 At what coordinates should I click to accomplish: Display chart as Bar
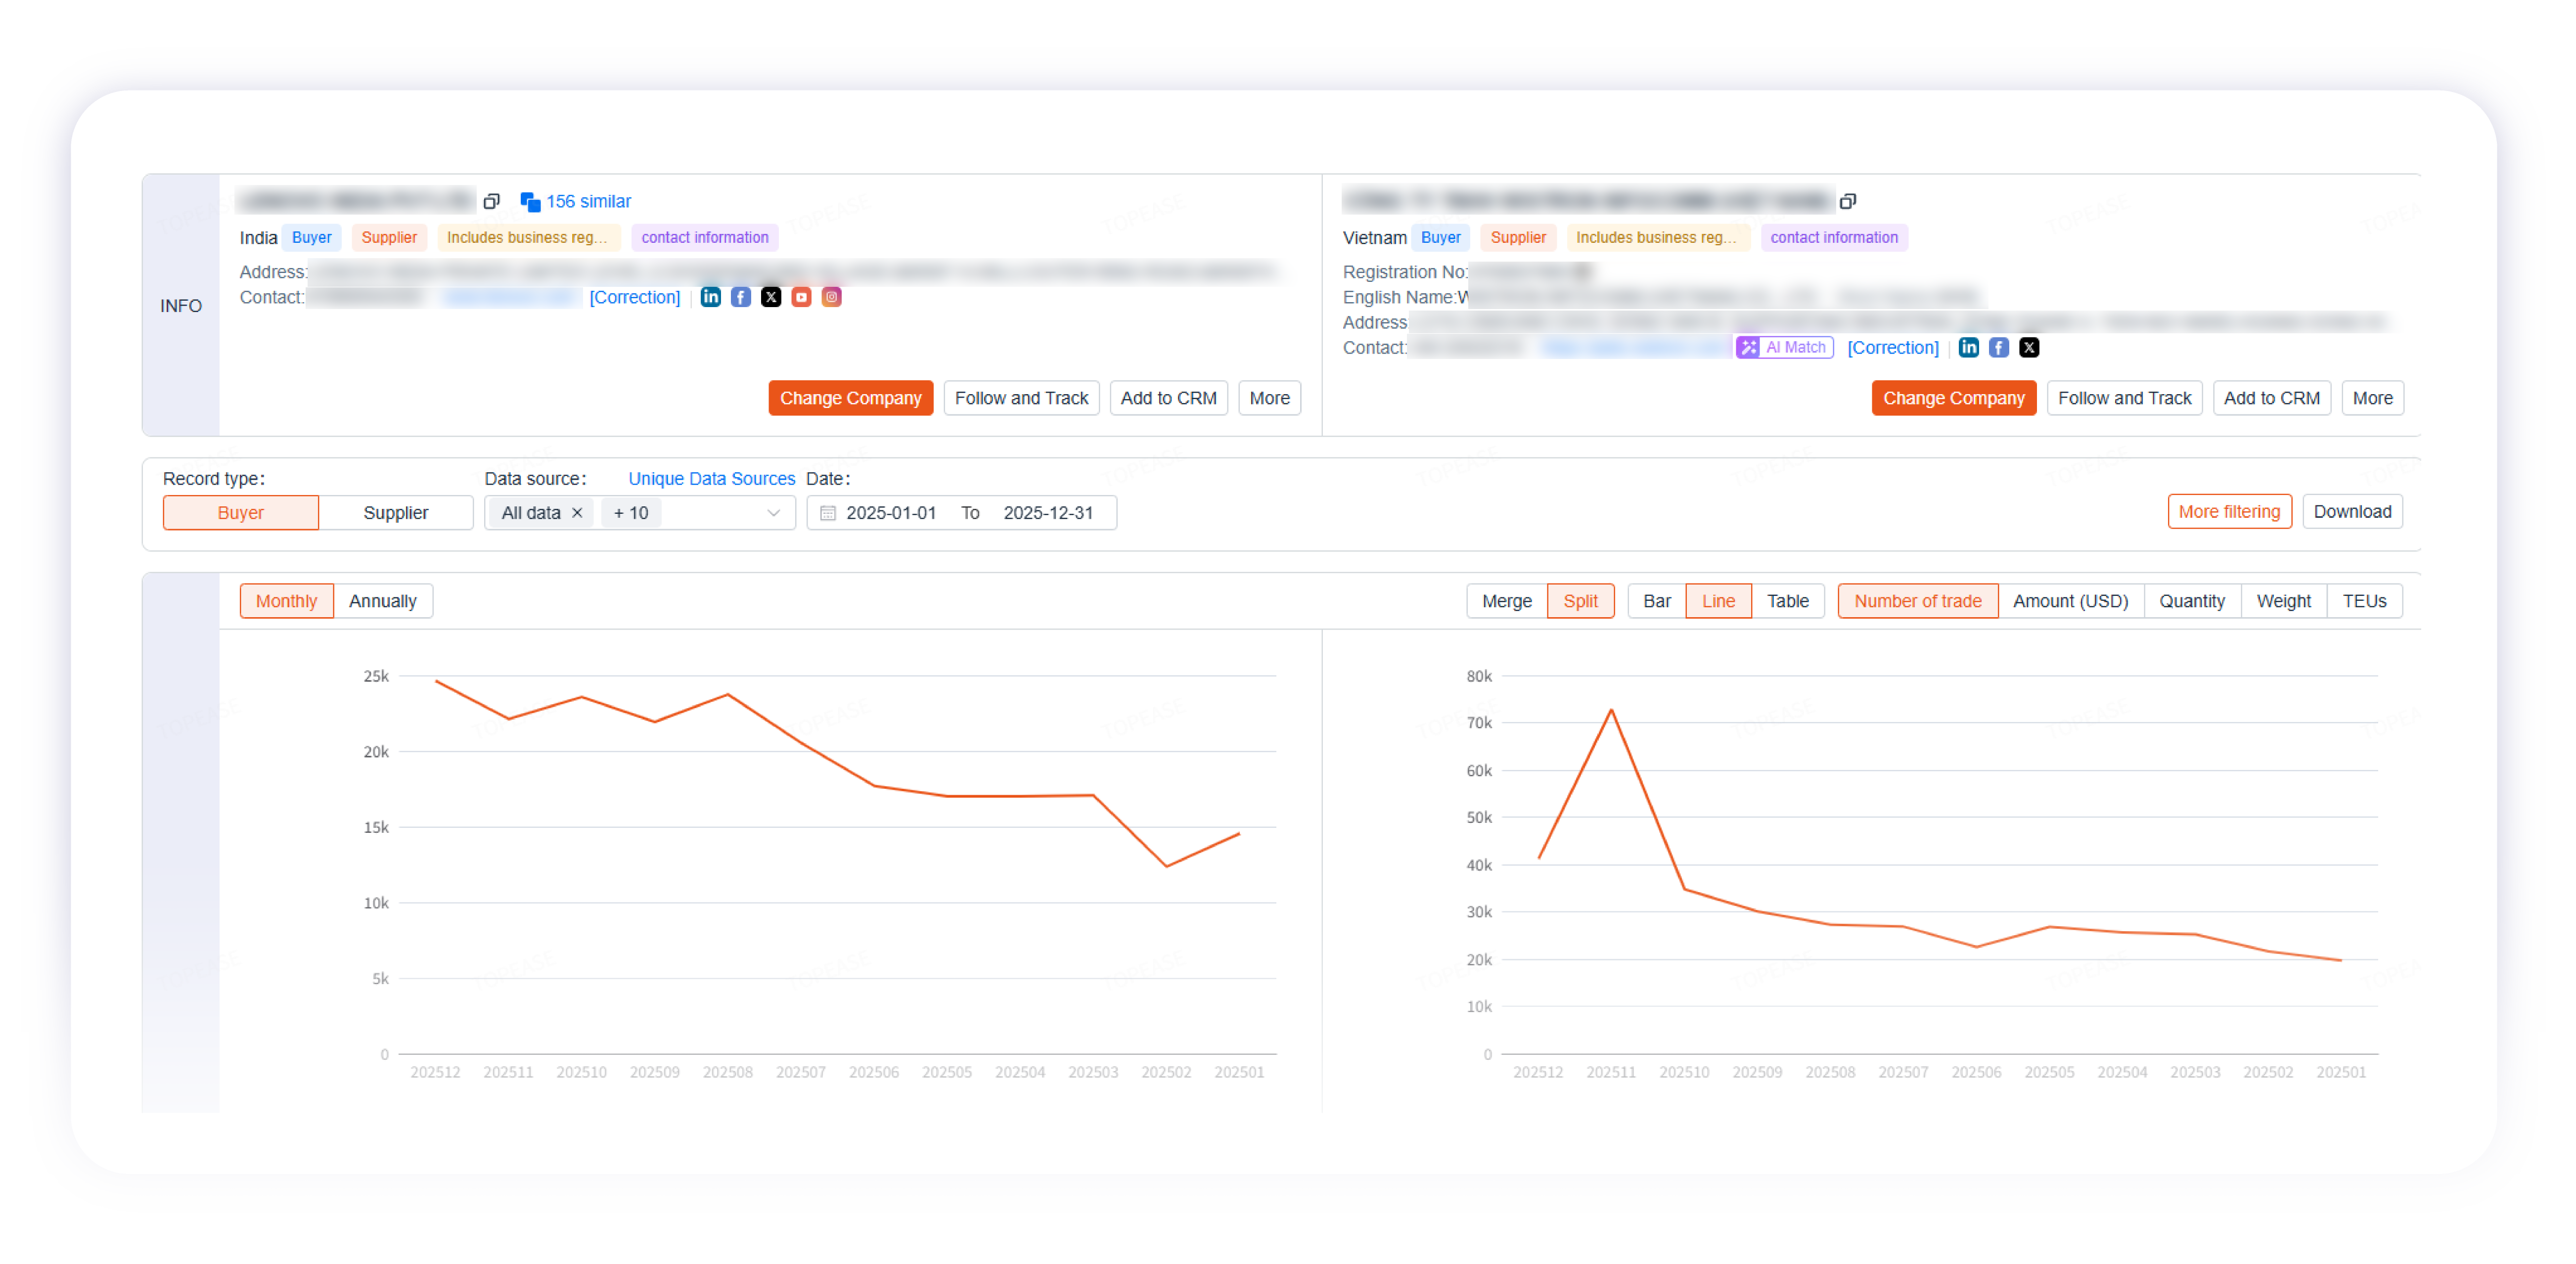click(x=1656, y=601)
